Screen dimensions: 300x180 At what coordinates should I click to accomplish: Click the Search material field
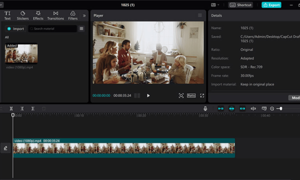[52, 29]
